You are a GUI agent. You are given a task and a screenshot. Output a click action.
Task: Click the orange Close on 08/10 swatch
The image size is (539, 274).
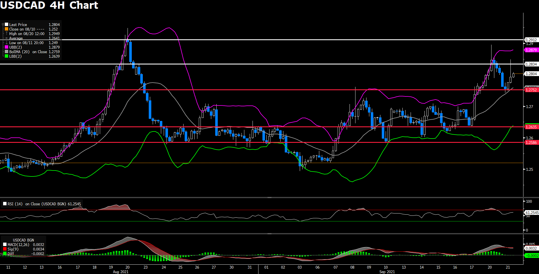[x=7, y=29]
